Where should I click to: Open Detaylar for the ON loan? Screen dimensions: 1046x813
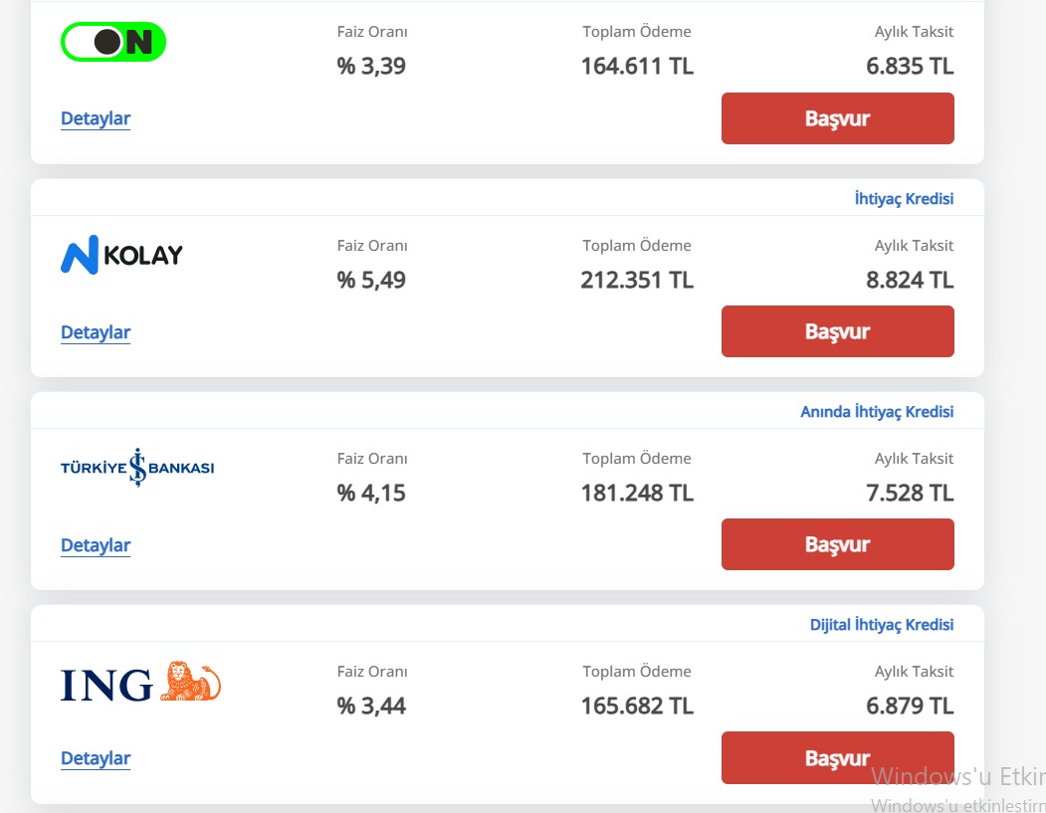[x=96, y=118]
